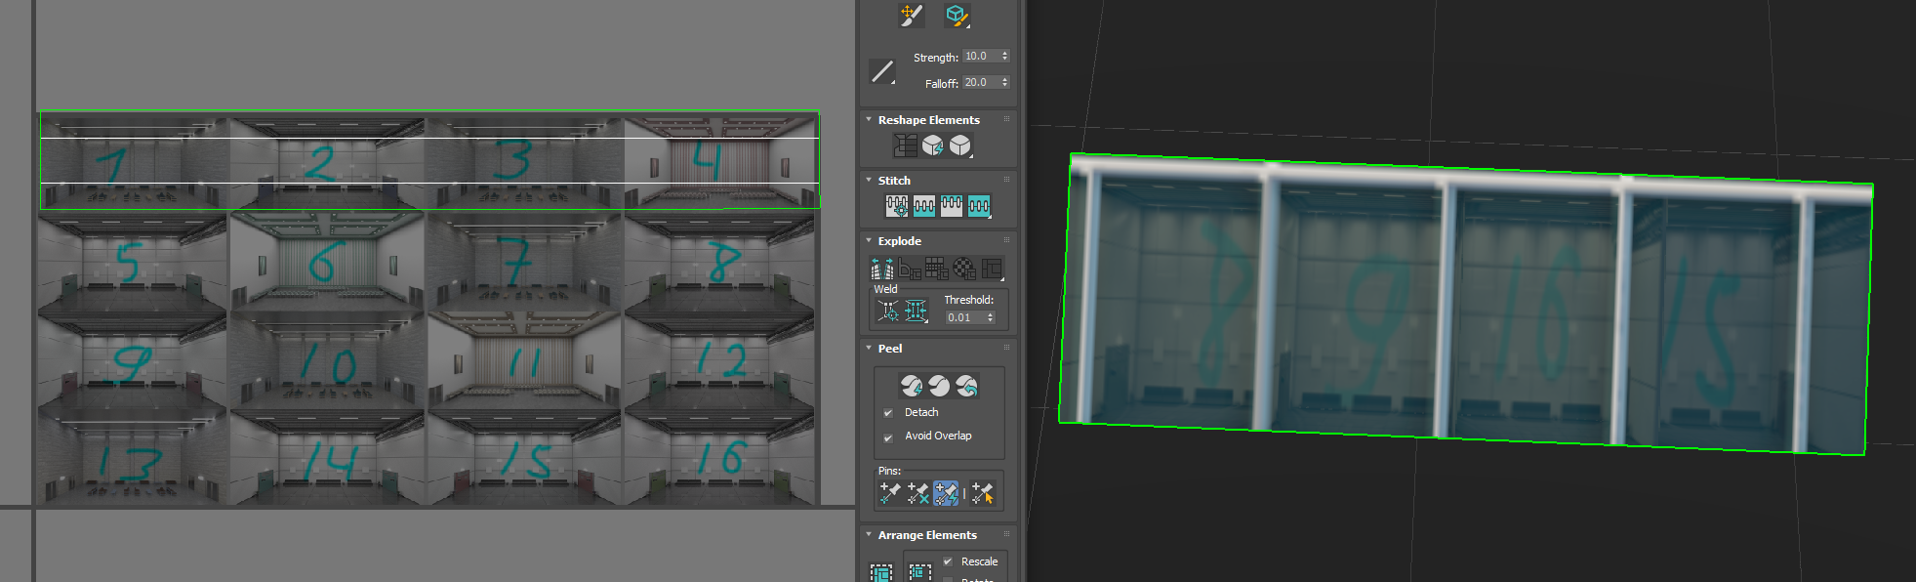
Task: Select the Relax brush tool icon
Action: click(x=956, y=15)
